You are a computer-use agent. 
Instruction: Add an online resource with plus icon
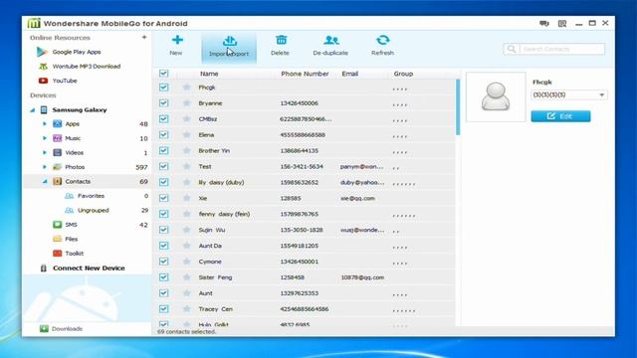(x=144, y=38)
